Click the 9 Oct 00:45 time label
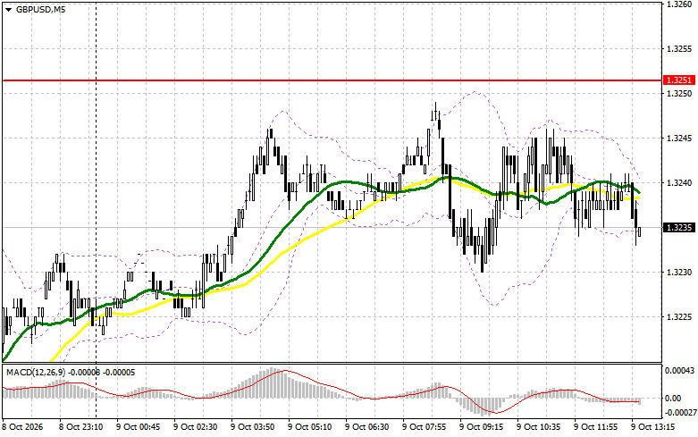 (139, 427)
